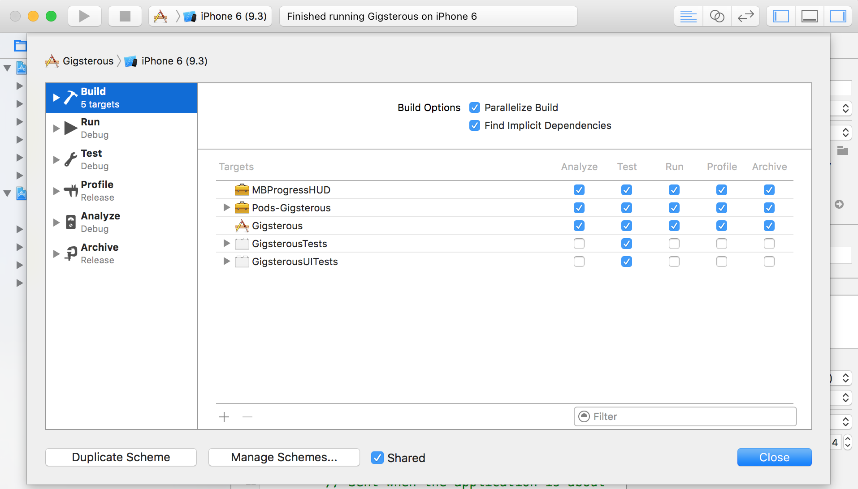Toggle the debug area panel
Viewport: 858px width, 489px height.
pyautogui.click(x=810, y=17)
